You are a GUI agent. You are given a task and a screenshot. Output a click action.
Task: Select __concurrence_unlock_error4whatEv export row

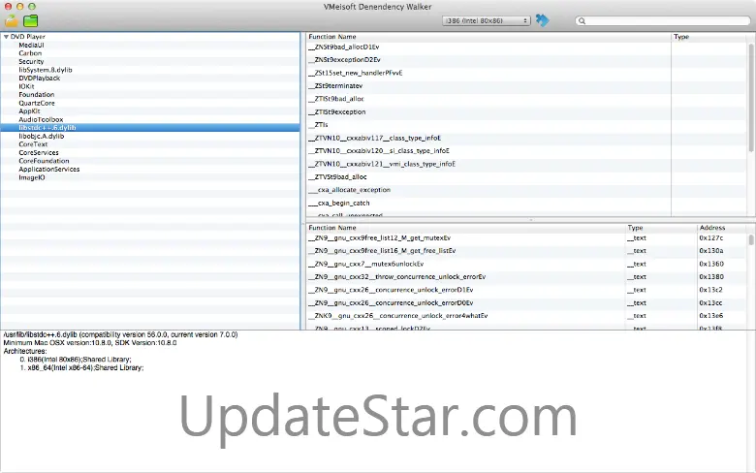(526, 316)
